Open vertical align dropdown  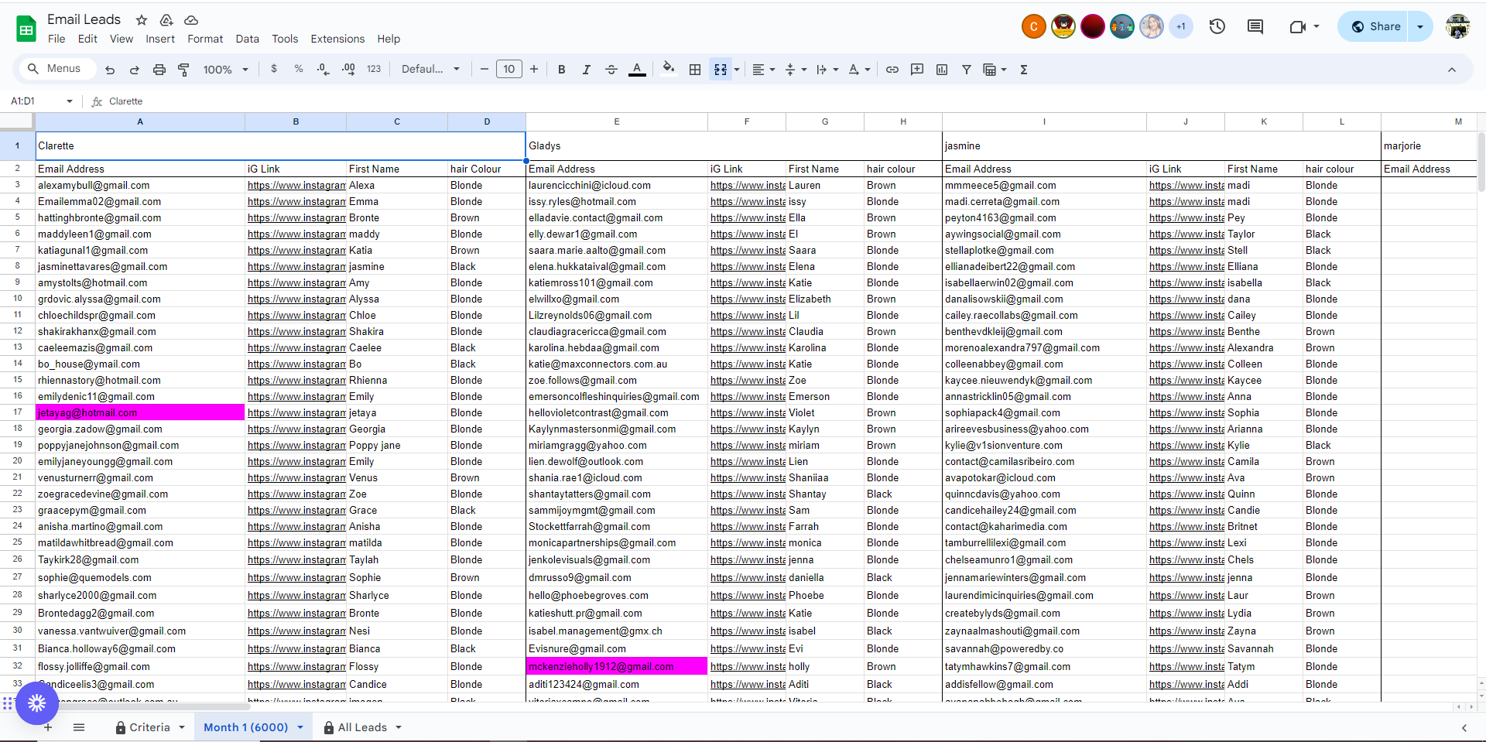tap(796, 70)
